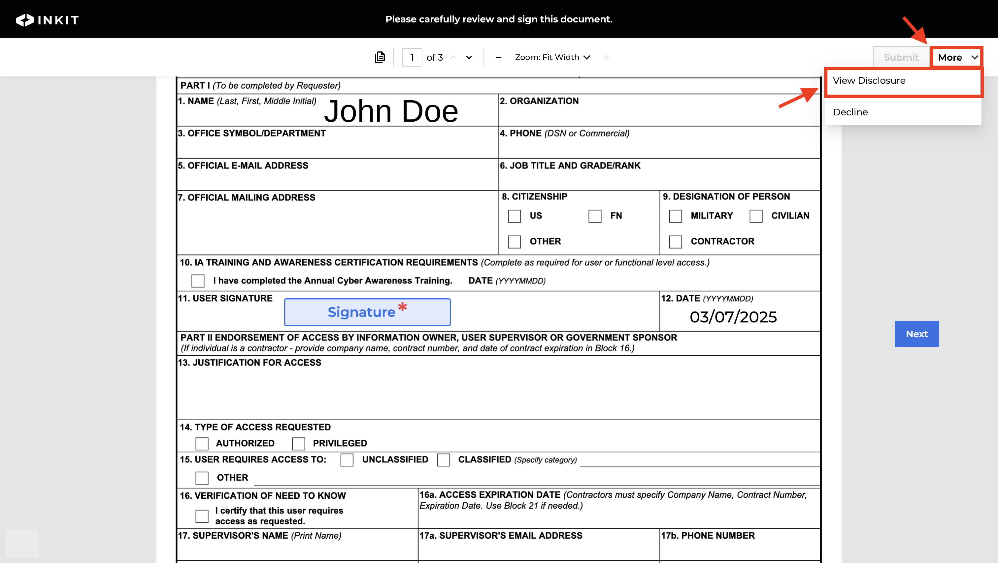Enable the PRIVILEGED access type checkbox

coord(298,443)
